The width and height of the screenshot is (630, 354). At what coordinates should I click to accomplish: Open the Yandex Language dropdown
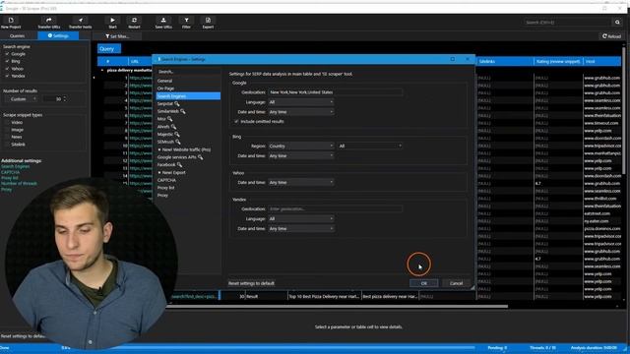[301, 218]
